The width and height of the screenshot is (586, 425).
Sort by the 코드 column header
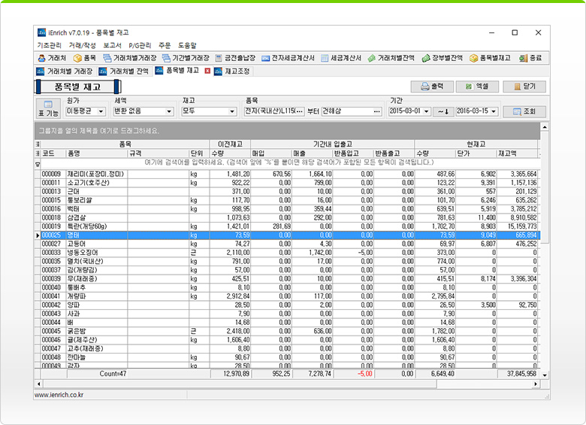(x=53, y=153)
